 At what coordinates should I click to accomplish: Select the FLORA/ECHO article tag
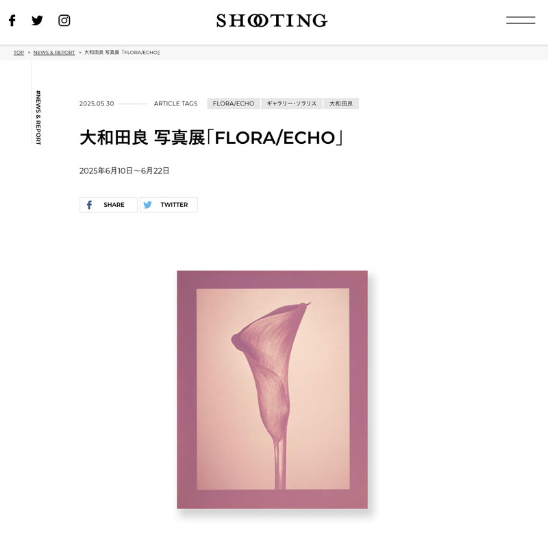[234, 103]
